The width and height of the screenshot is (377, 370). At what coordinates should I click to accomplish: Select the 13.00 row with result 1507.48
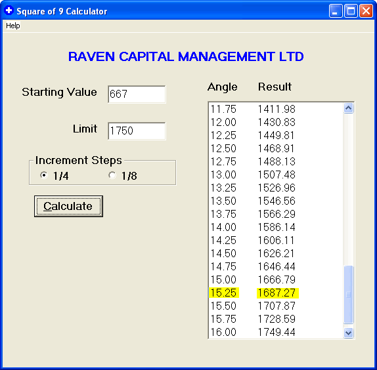[276, 175]
